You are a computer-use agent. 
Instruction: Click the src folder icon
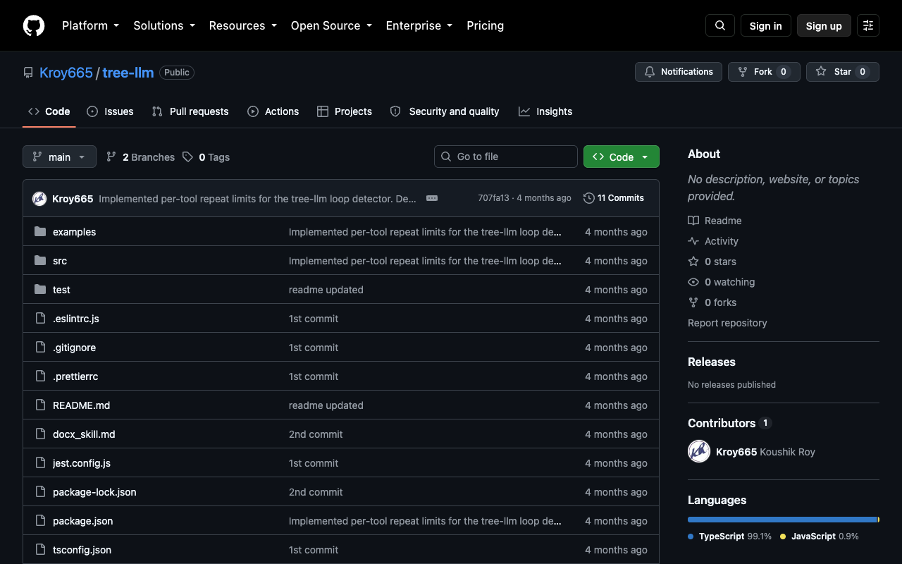[40, 261]
